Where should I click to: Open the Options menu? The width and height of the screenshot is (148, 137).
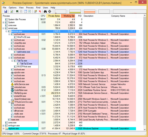pos(13,8)
